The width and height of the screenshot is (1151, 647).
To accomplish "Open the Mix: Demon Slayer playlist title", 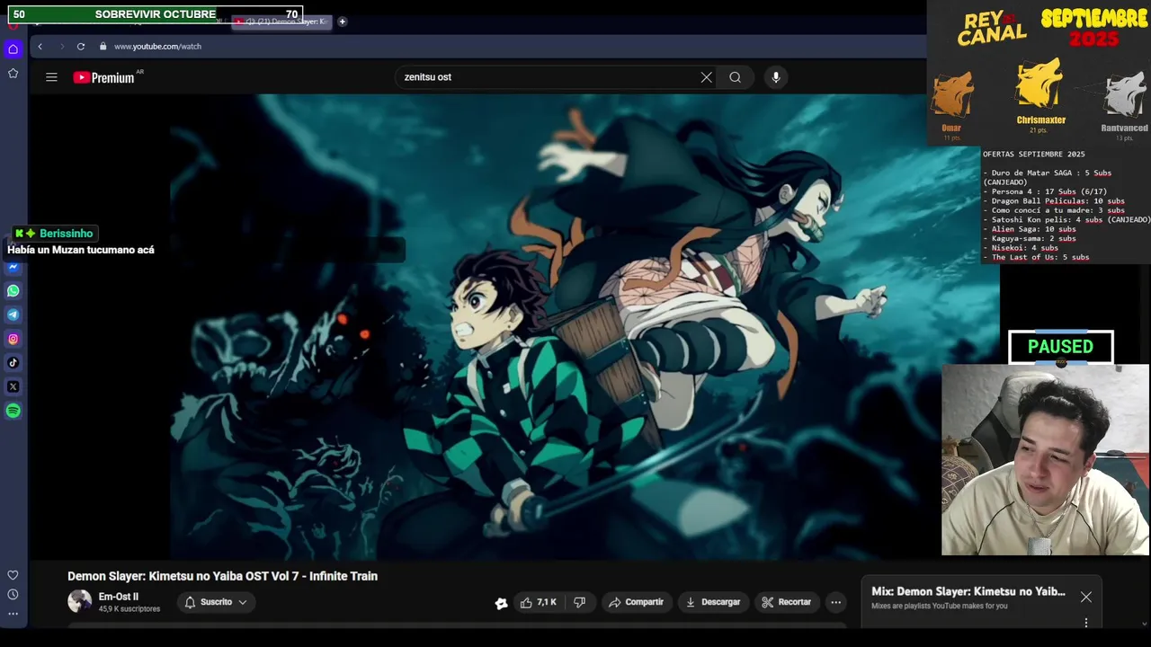I will tap(968, 591).
